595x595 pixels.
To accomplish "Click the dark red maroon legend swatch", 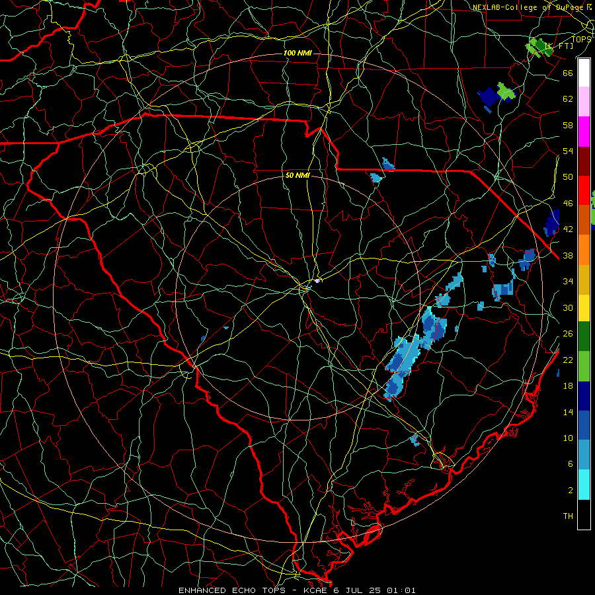I will click(584, 161).
